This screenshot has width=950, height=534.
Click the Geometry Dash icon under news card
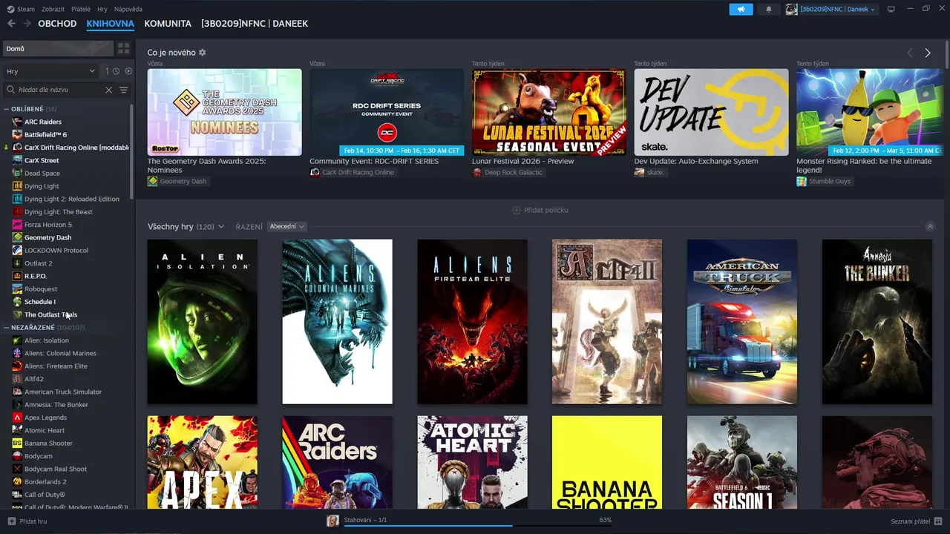(x=152, y=181)
